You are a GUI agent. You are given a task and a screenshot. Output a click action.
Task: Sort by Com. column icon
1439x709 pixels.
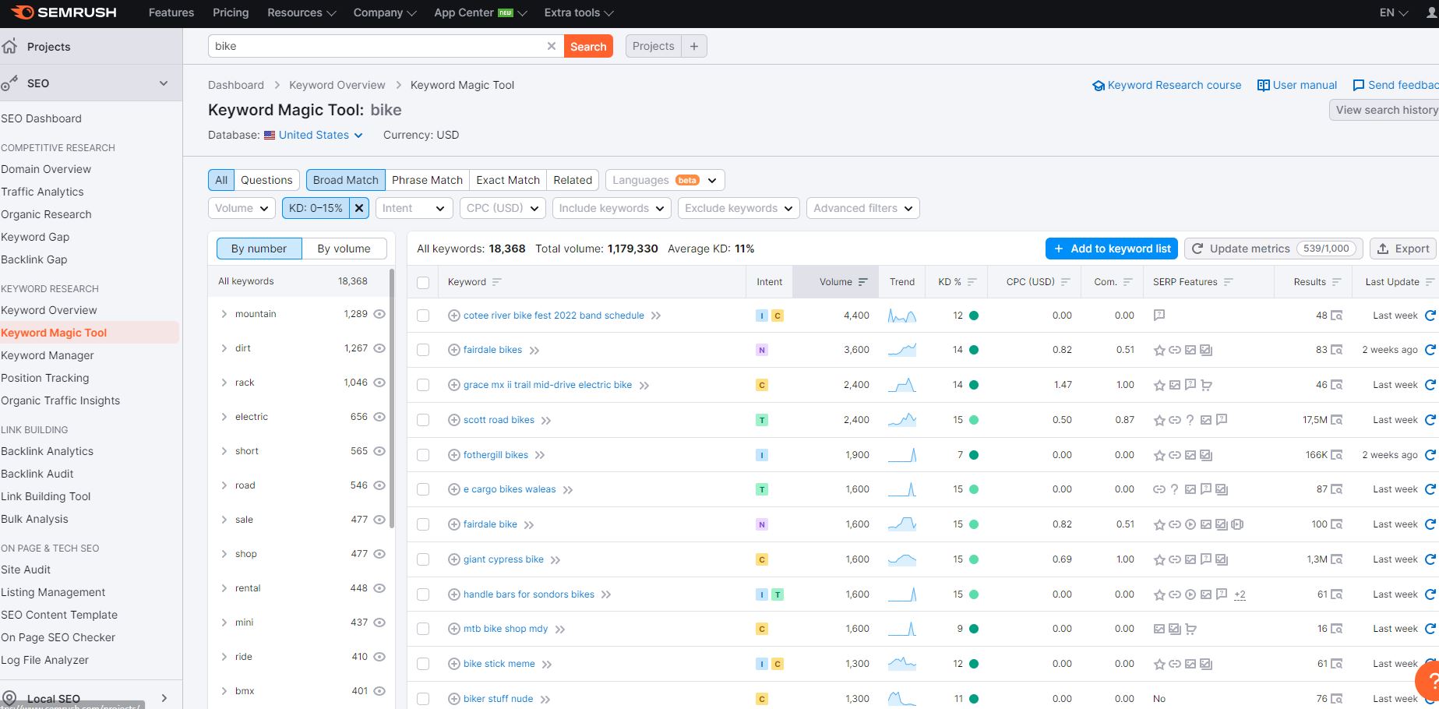coord(1127,282)
